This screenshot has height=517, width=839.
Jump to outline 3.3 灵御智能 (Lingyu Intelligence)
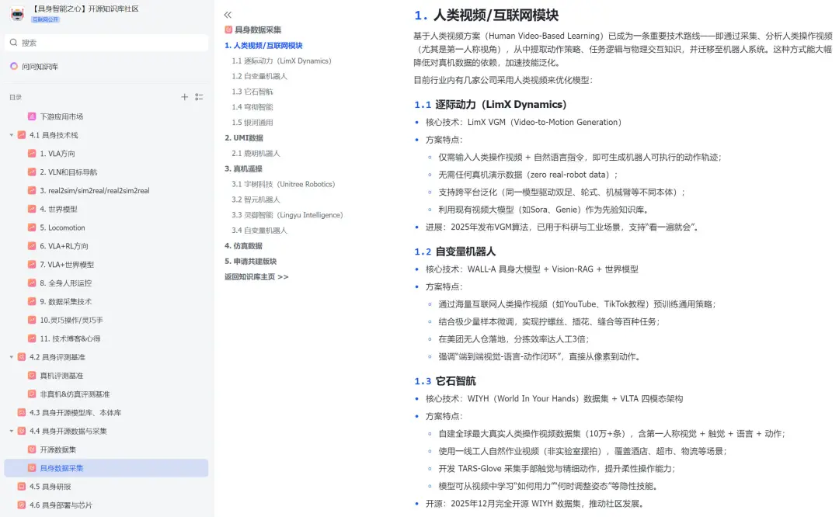(287, 215)
